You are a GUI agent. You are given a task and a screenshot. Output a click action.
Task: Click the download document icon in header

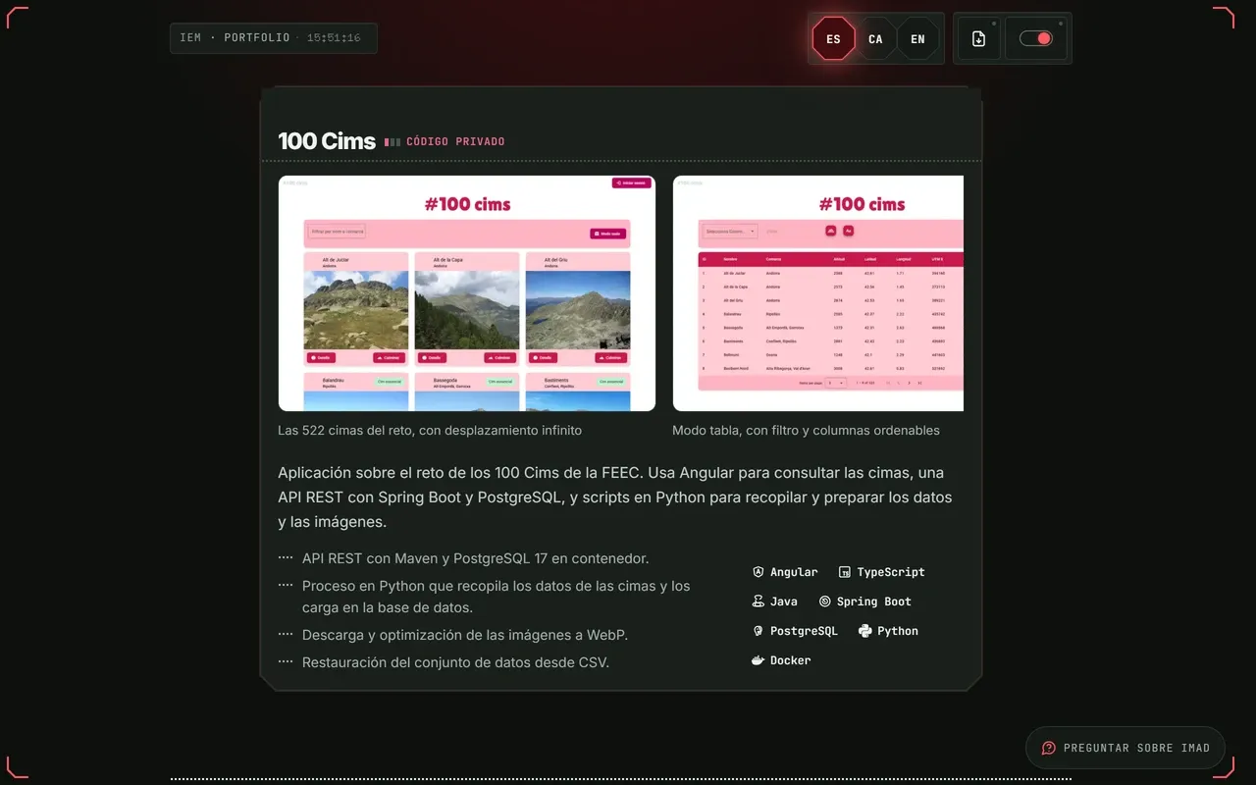coord(978,38)
